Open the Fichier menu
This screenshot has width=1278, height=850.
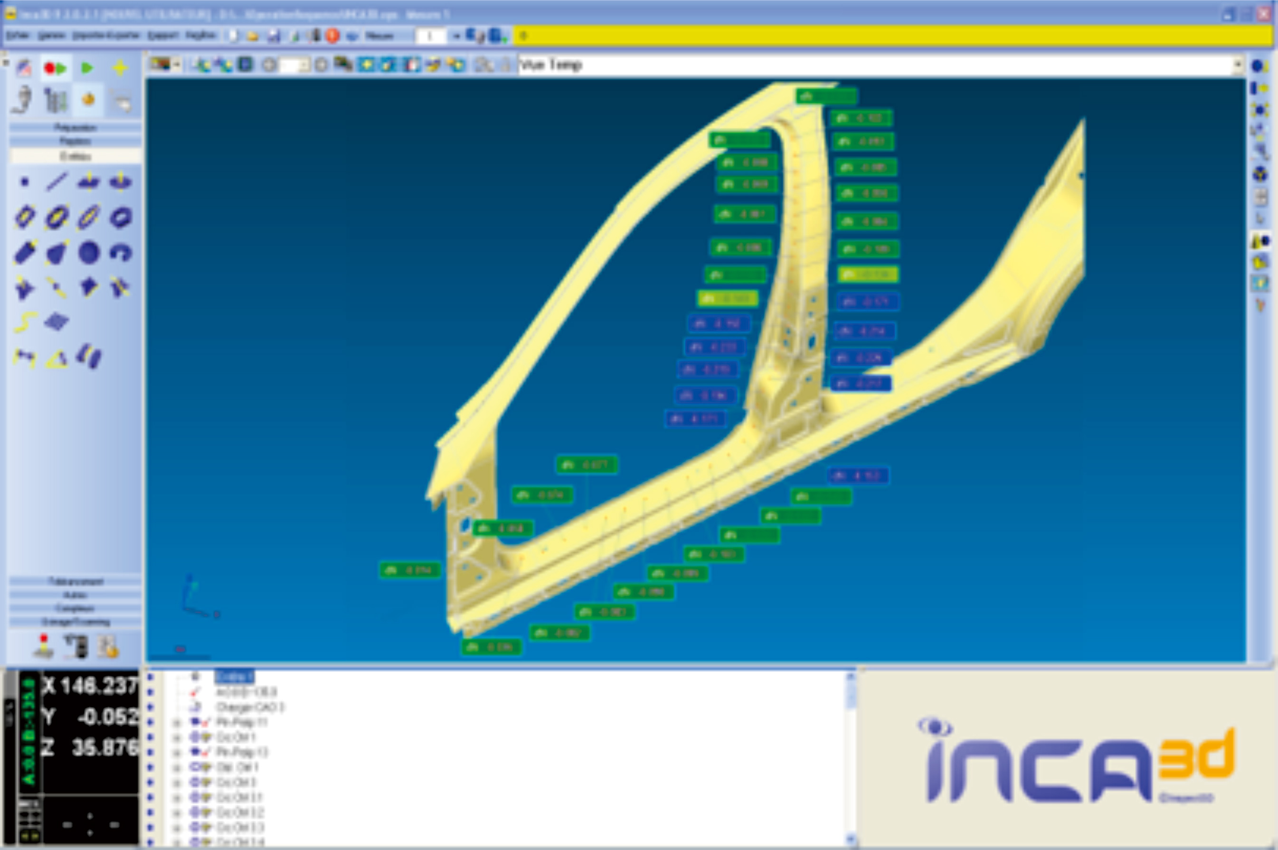[x=18, y=36]
